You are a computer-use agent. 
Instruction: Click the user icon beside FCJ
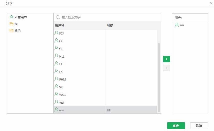coord(56,33)
